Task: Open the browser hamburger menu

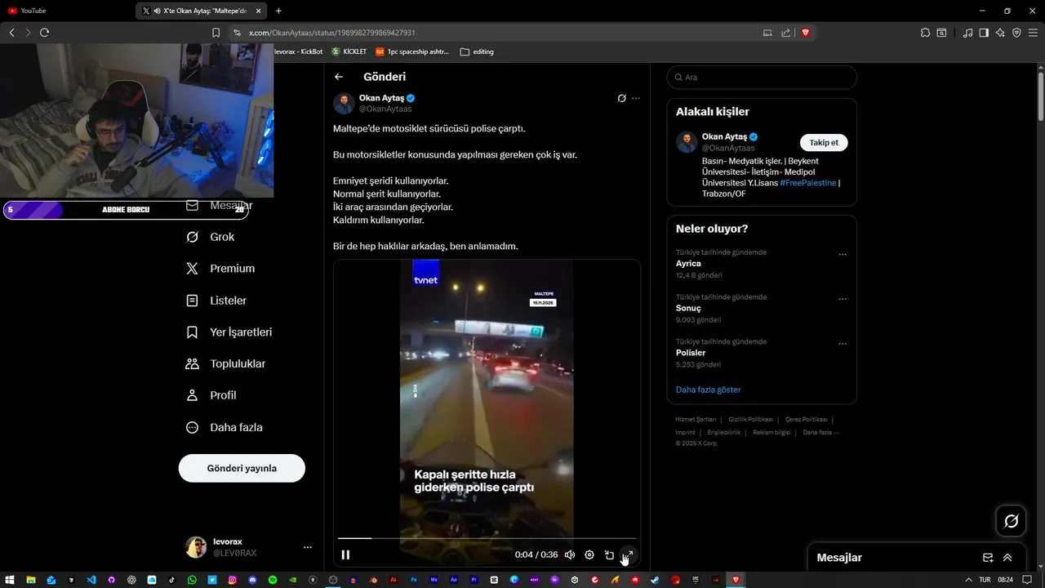Action: pos(1034,33)
